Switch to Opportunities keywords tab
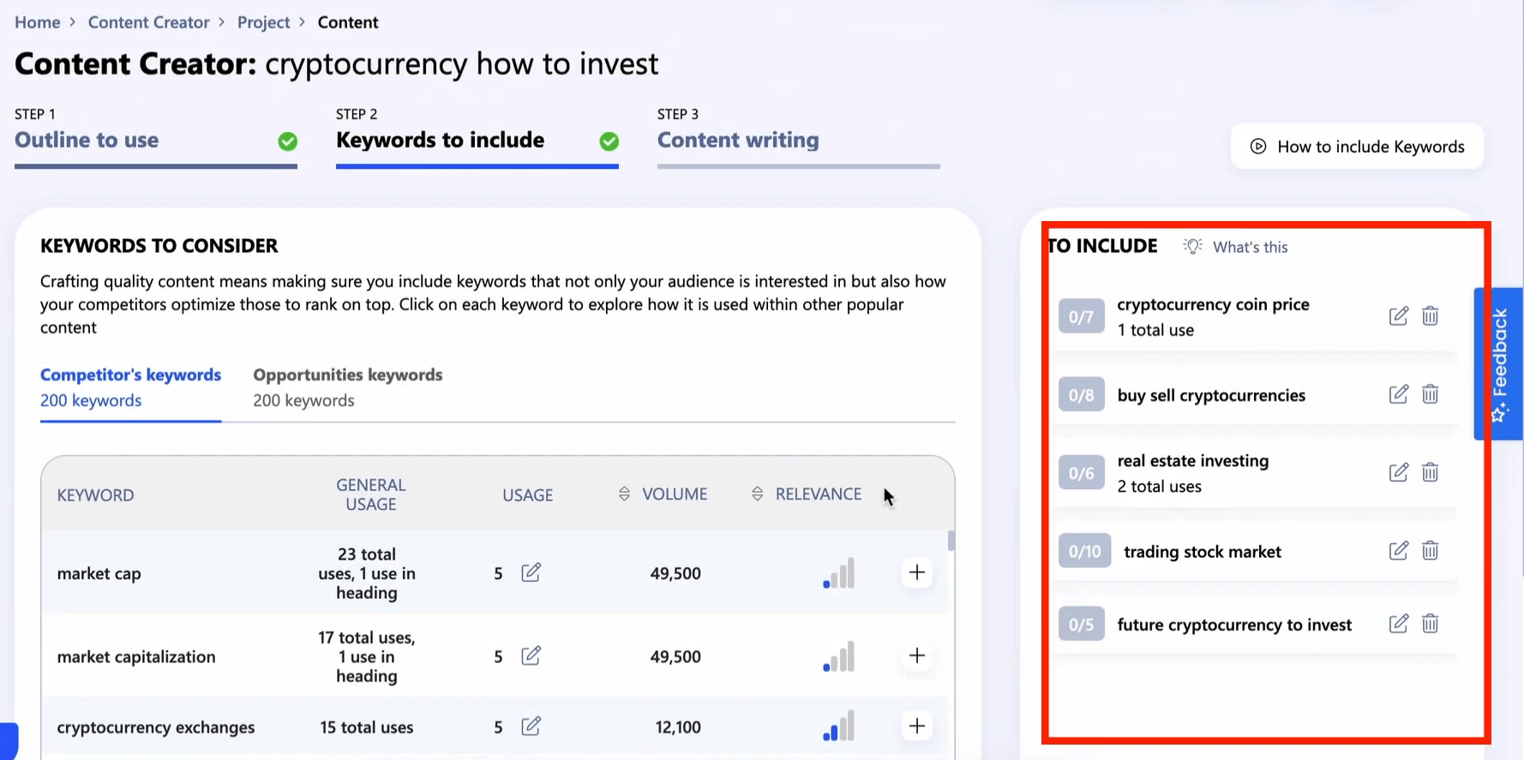This screenshot has width=1524, height=760. click(x=347, y=387)
